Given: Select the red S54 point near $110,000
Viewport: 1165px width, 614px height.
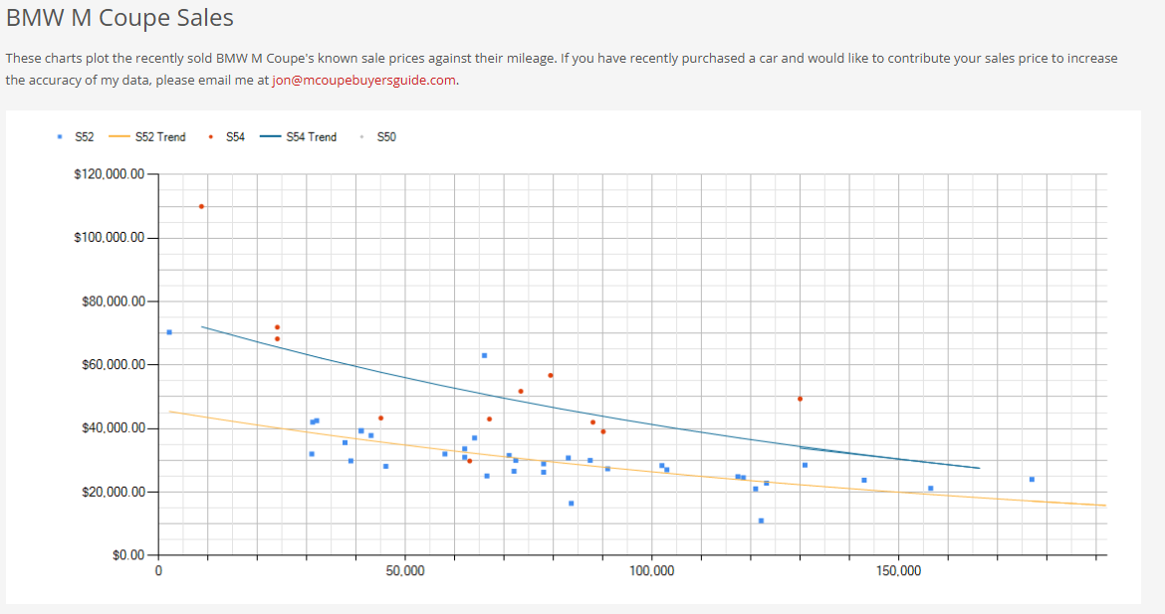Looking at the screenshot, I should tap(201, 206).
